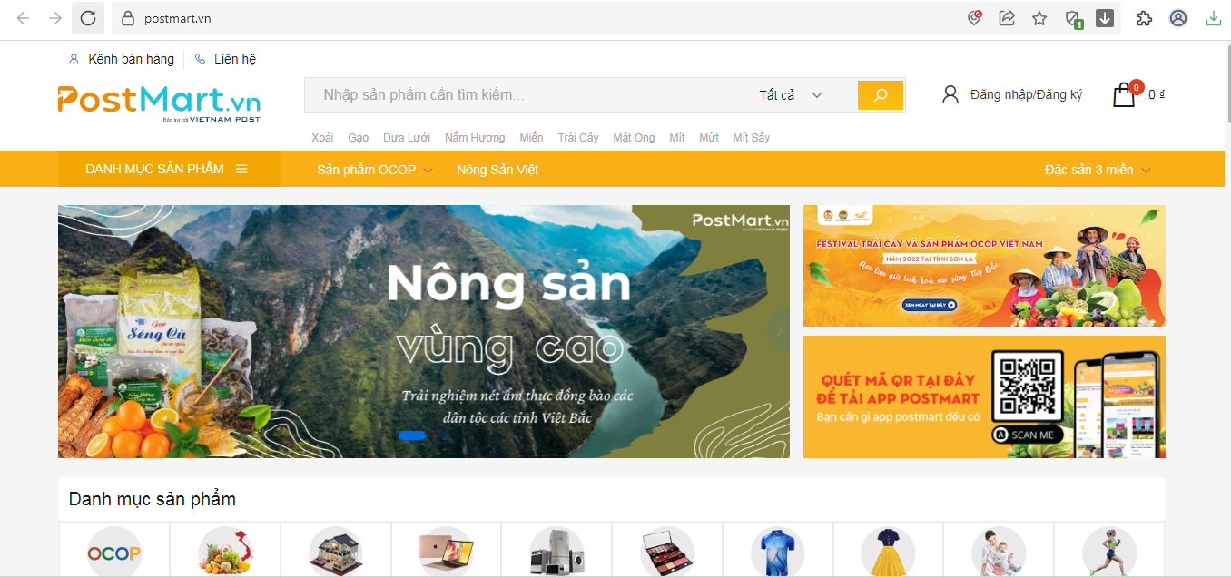Click the OCOP category icon
This screenshot has width=1231, height=577.
[114, 550]
